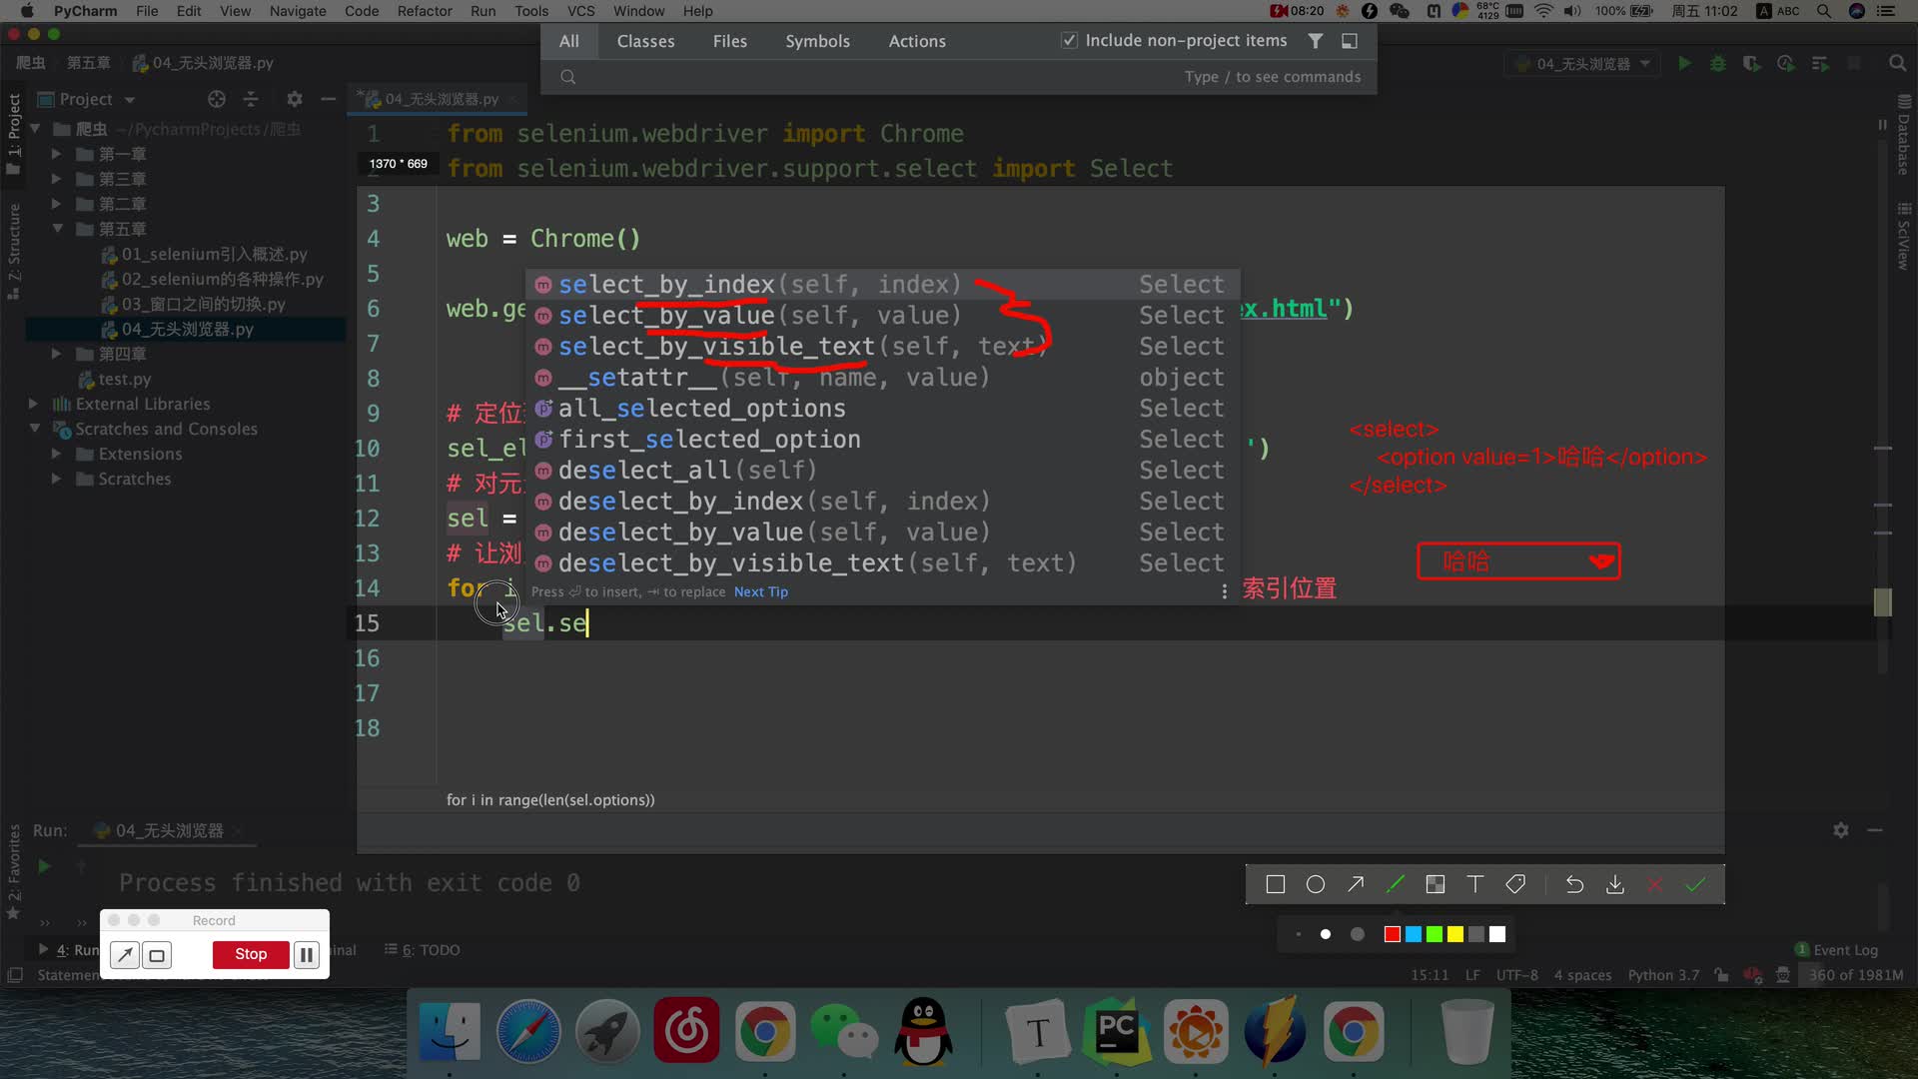Hide the Project panel with minus icon
The width and height of the screenshot is (1918, 1079).
[328, 99]
